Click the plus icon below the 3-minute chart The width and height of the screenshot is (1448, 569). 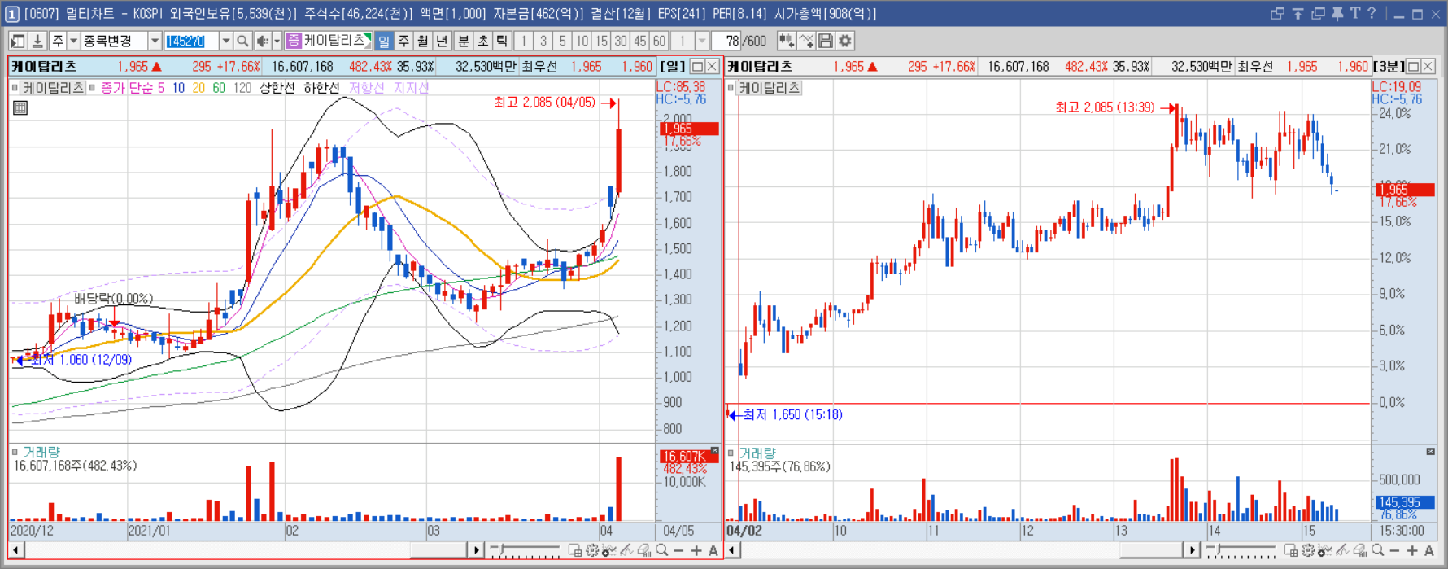pyautogui.click(x=1411, y=551)
